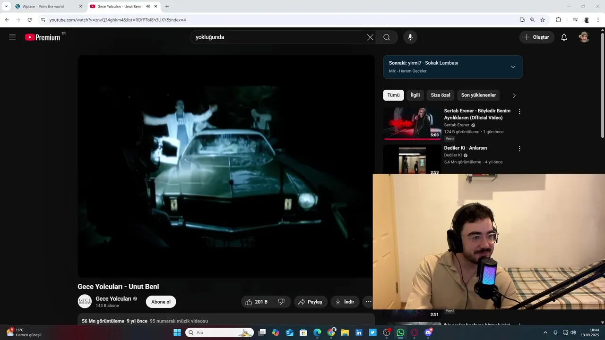
Task: Install app icon in address bar
Action: point(522,20)
